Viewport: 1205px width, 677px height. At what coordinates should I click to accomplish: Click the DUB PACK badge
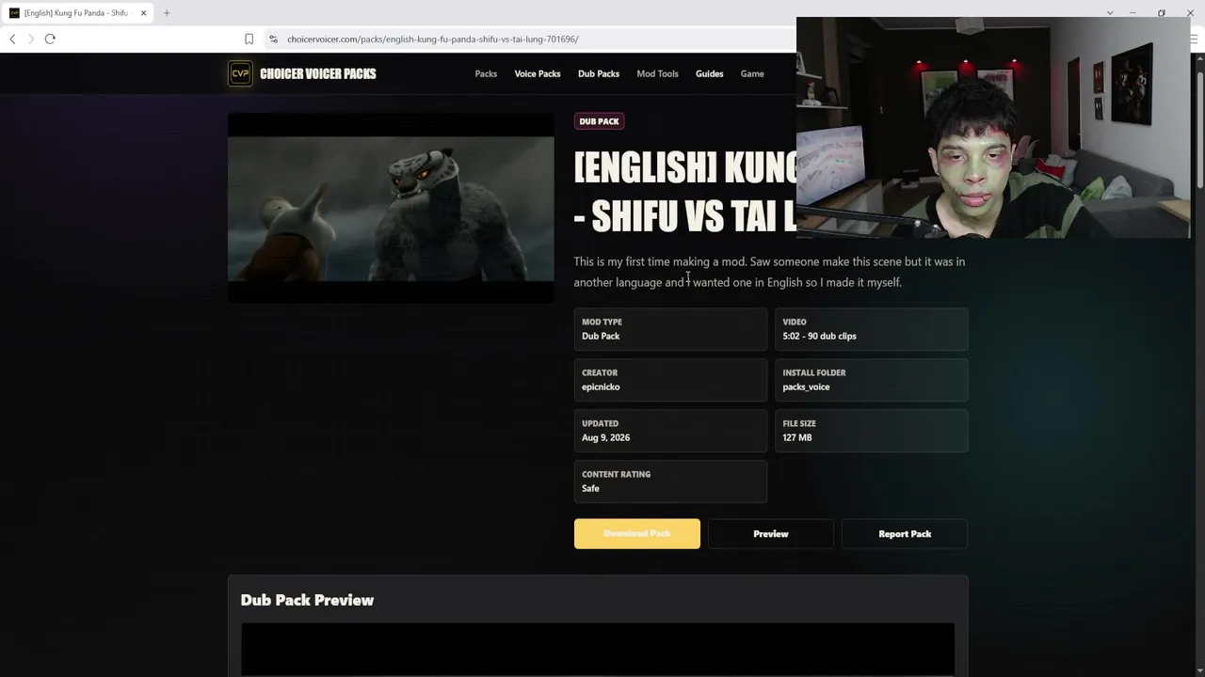[x=600, y=121]
